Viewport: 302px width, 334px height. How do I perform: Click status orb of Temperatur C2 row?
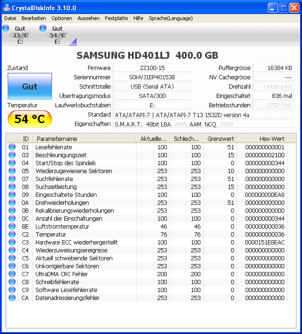tap(12, 234)
